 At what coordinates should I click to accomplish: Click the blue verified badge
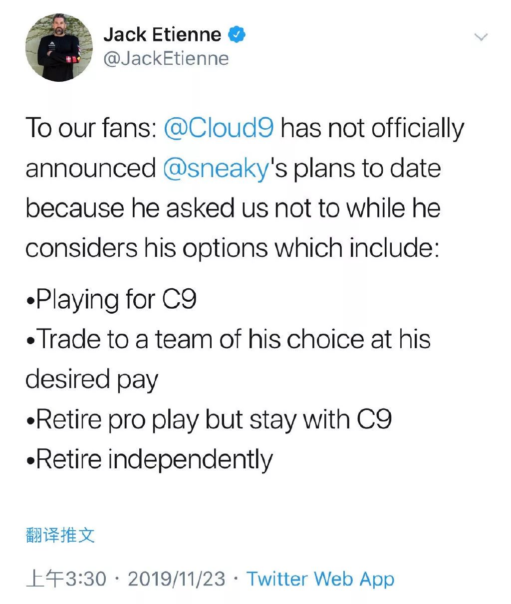[237, 35]
